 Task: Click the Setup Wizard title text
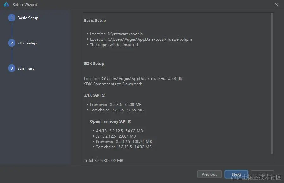[x=25, y=5]
